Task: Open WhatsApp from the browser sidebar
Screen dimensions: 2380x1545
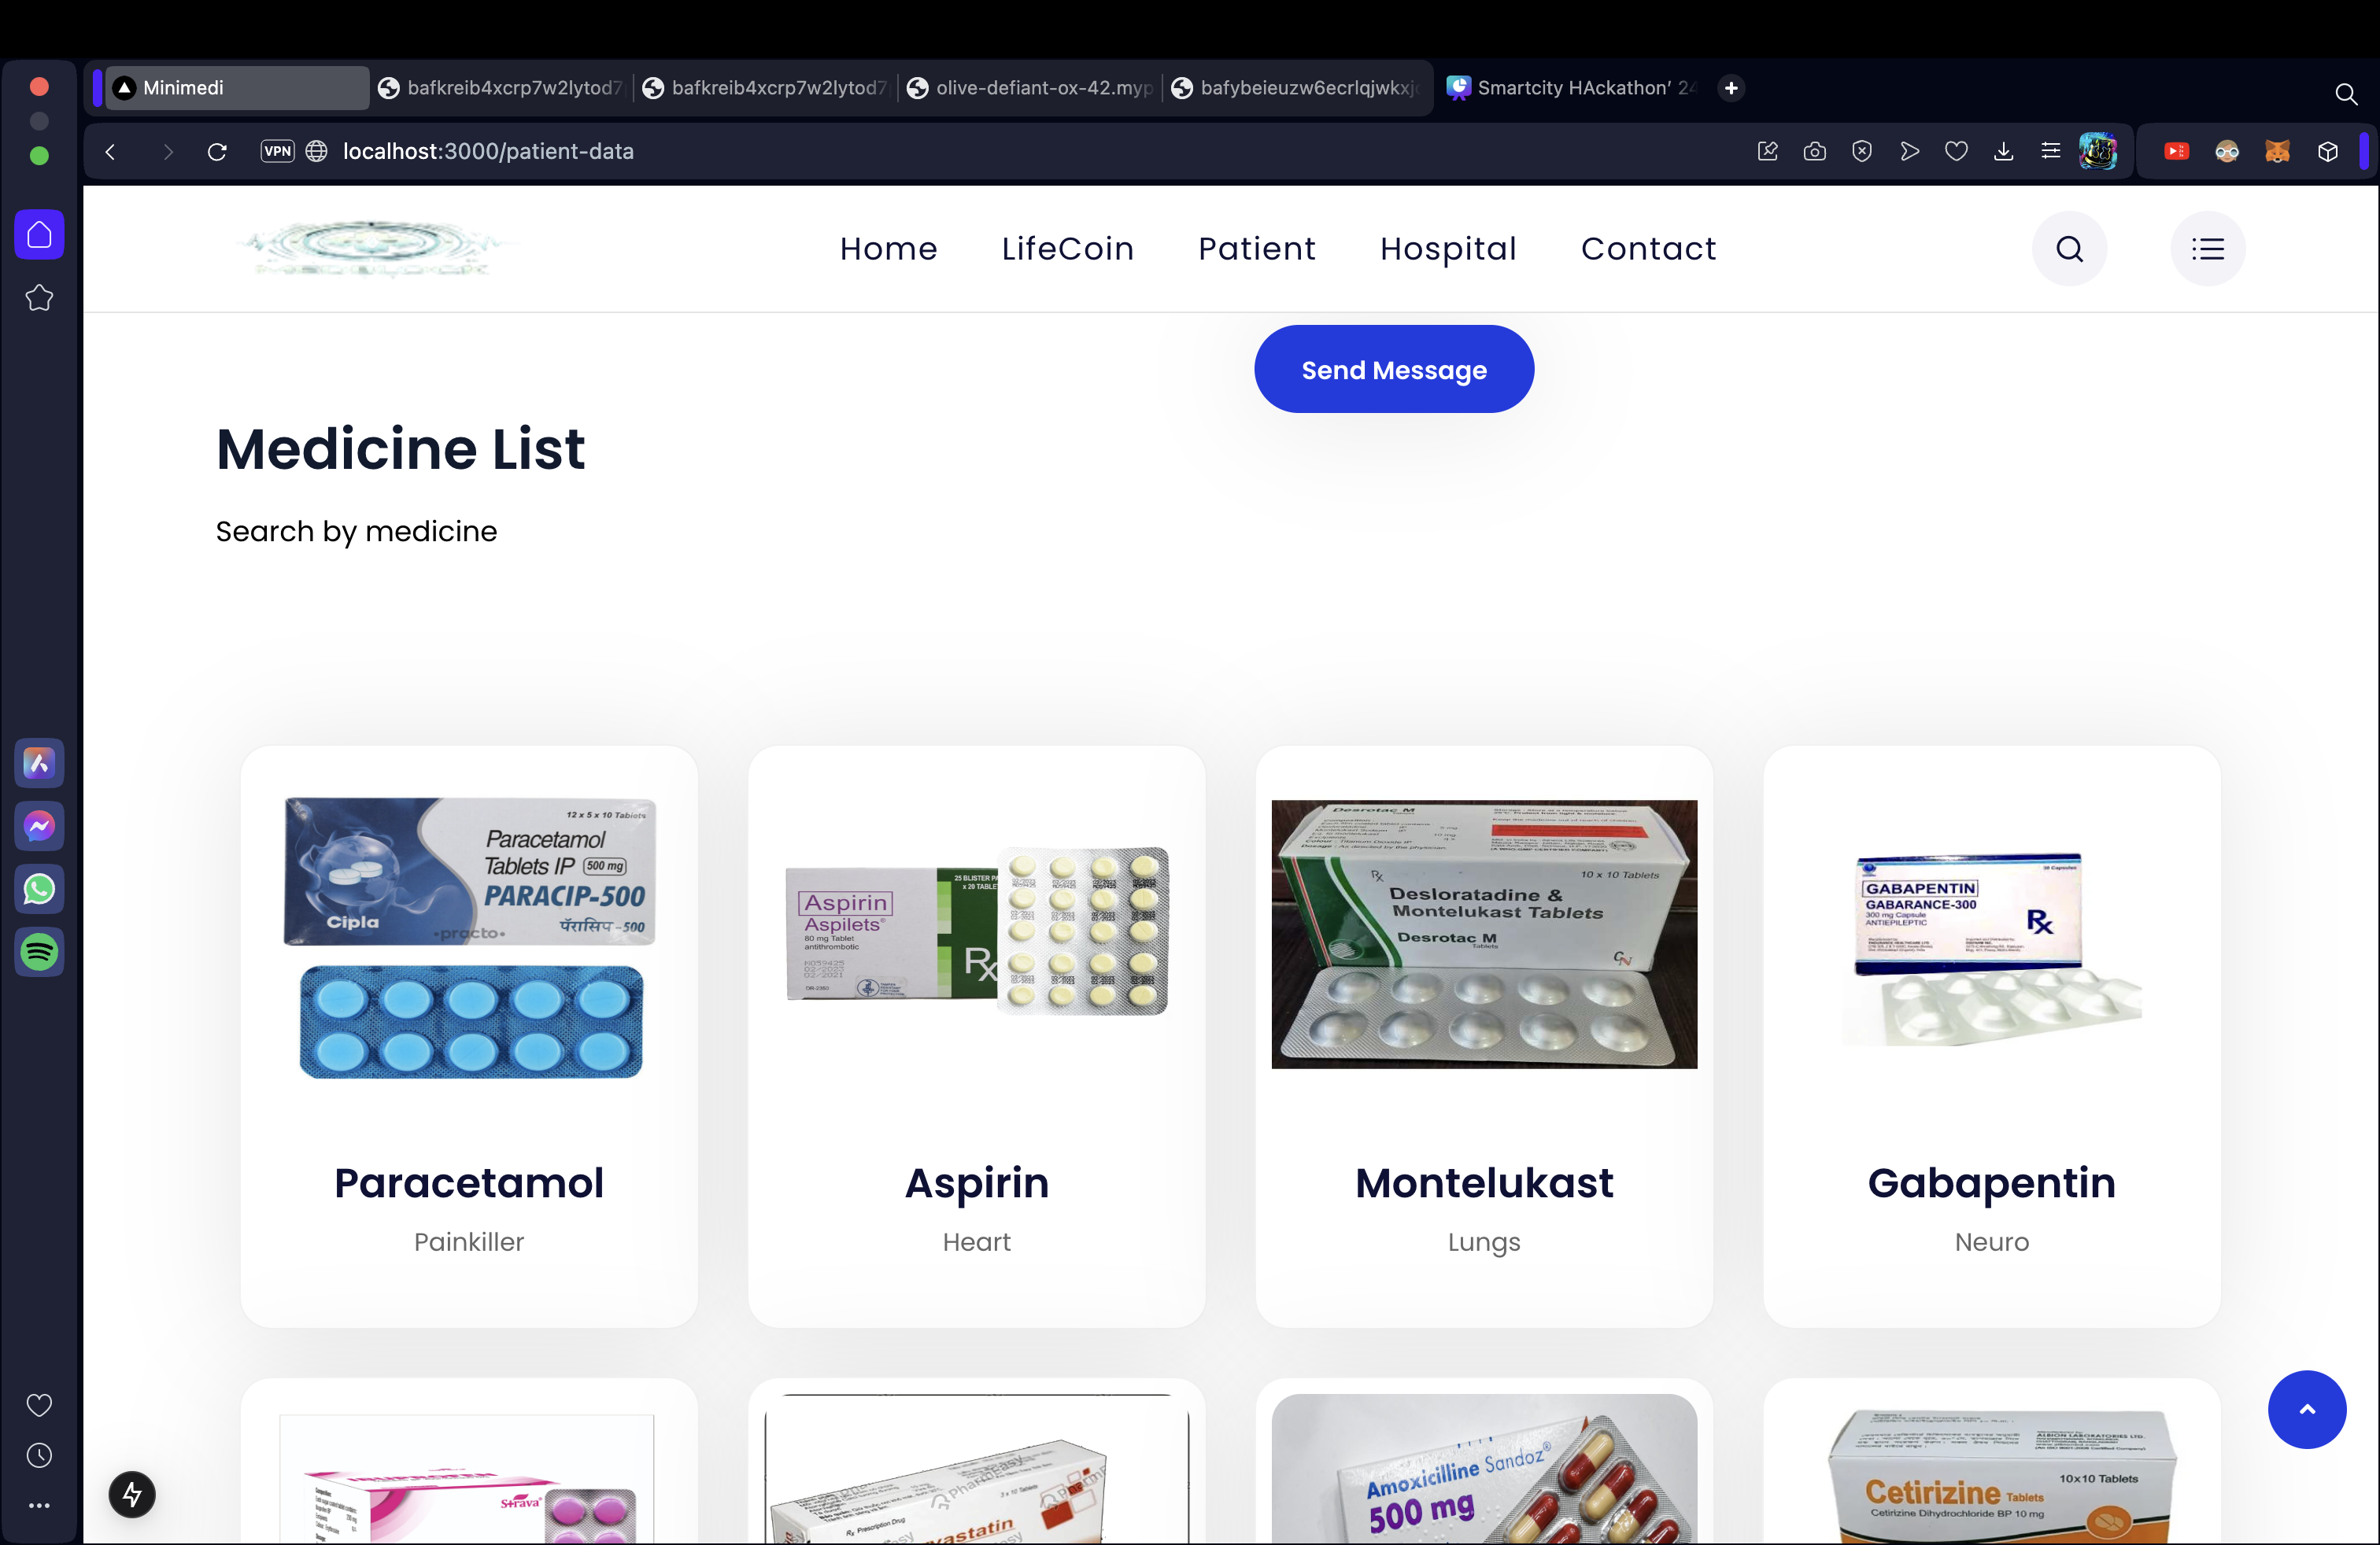Action: (39, 888)
